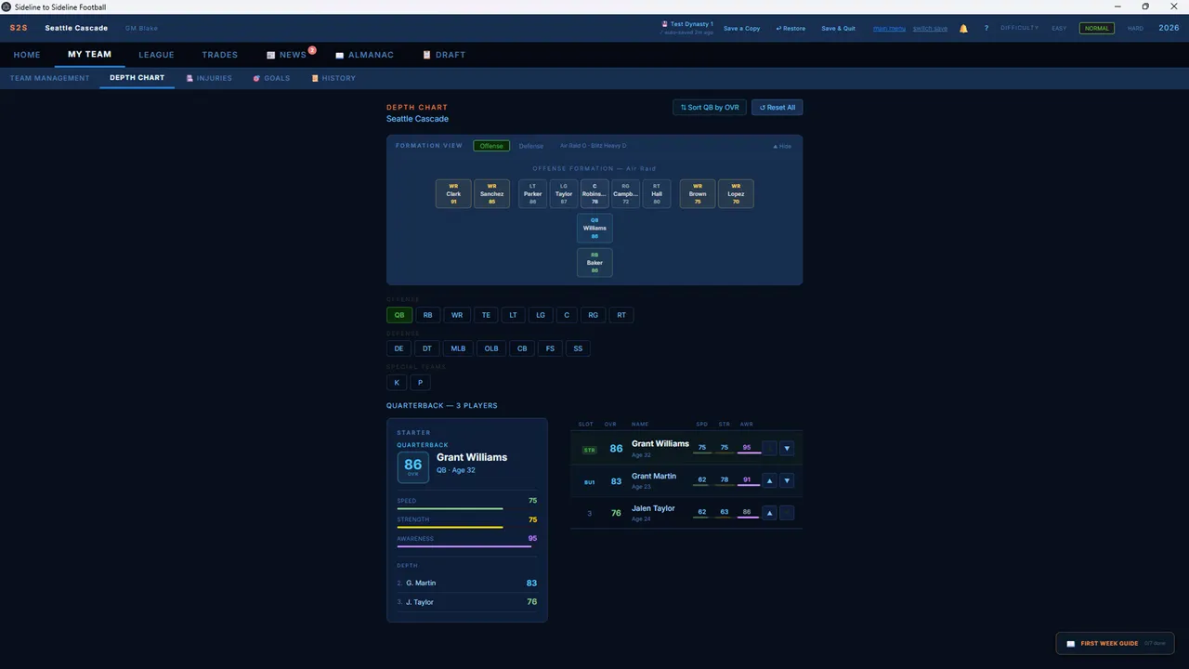Select the WR position group
Screen dimensions: 1189x669
coord(457,315)
